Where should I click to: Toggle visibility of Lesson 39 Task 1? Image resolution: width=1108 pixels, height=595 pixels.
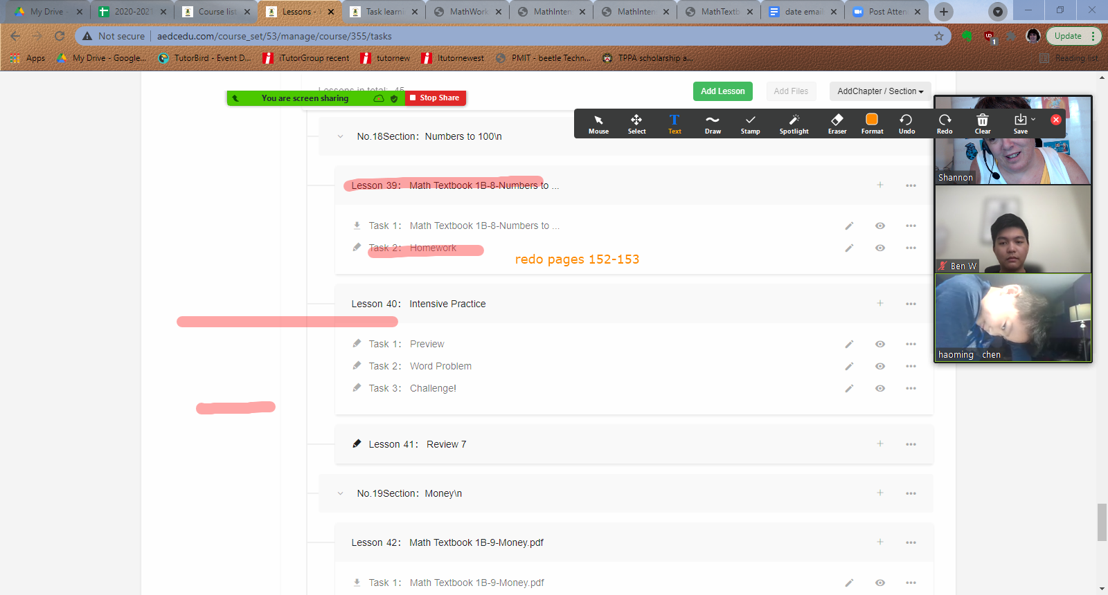pyautogui.click(x=880, y=226)
